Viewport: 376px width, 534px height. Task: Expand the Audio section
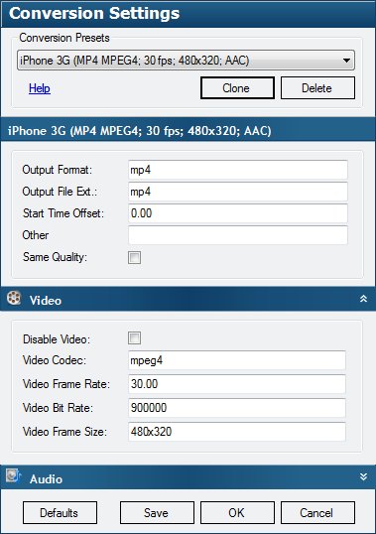[x=363, y=476]
